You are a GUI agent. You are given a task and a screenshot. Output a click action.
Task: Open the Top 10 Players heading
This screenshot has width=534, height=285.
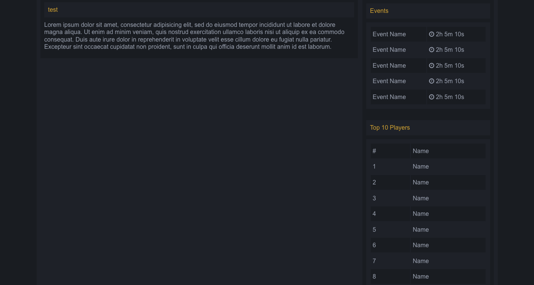click(x=390, y=128)
